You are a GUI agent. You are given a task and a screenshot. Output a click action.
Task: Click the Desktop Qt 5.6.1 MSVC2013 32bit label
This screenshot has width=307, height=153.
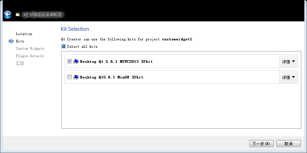[x=116, y=61]
